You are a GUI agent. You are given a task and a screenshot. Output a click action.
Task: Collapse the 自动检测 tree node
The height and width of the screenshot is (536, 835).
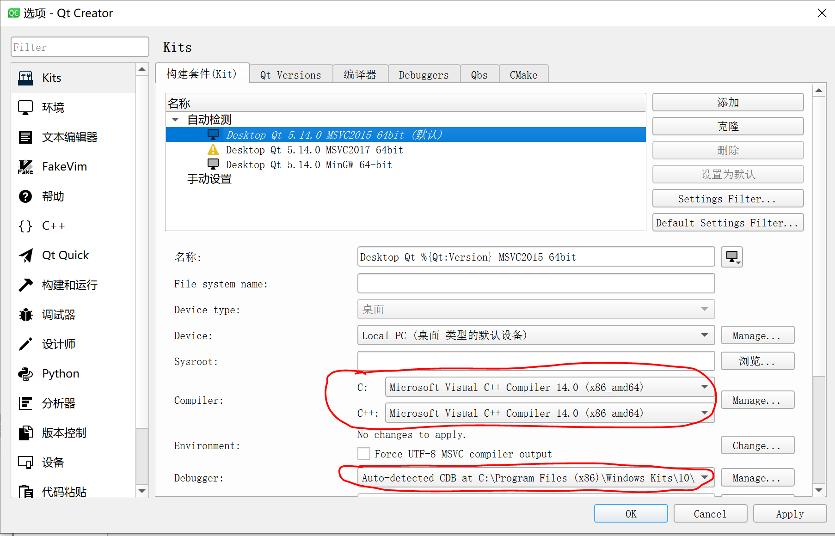(x=175, y=119)
